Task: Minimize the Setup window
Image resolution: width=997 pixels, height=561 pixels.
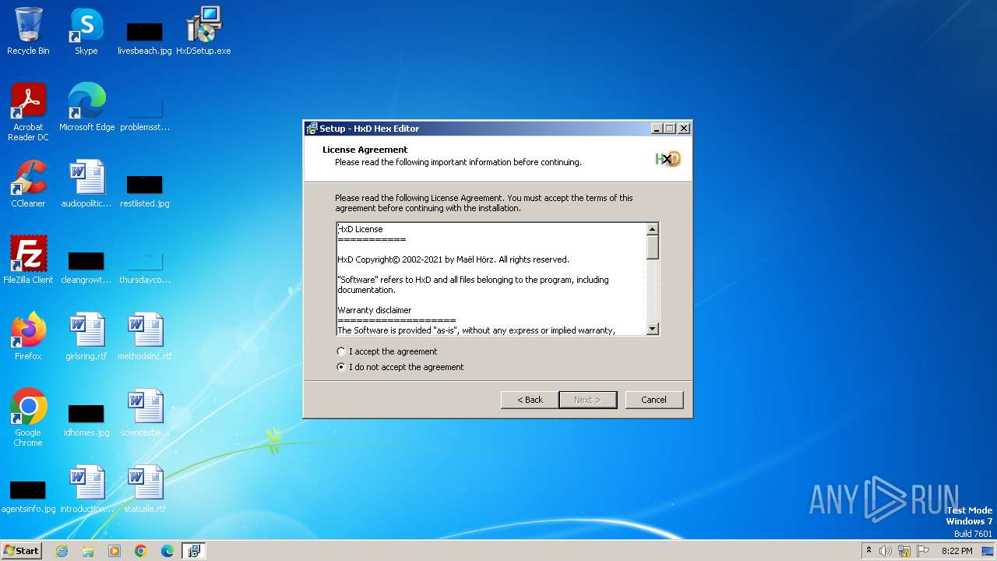Action: [657, 129]
